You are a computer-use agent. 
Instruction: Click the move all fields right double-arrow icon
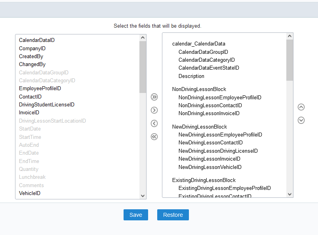(154, 97)
